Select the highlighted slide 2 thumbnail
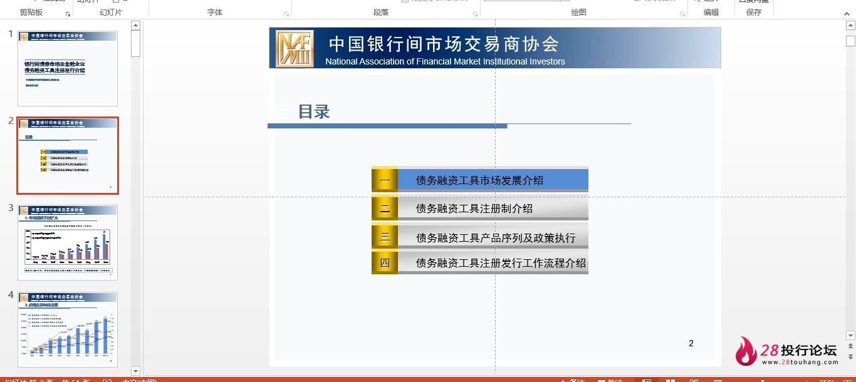Screen dimensions: 856x382 (68, 155)
